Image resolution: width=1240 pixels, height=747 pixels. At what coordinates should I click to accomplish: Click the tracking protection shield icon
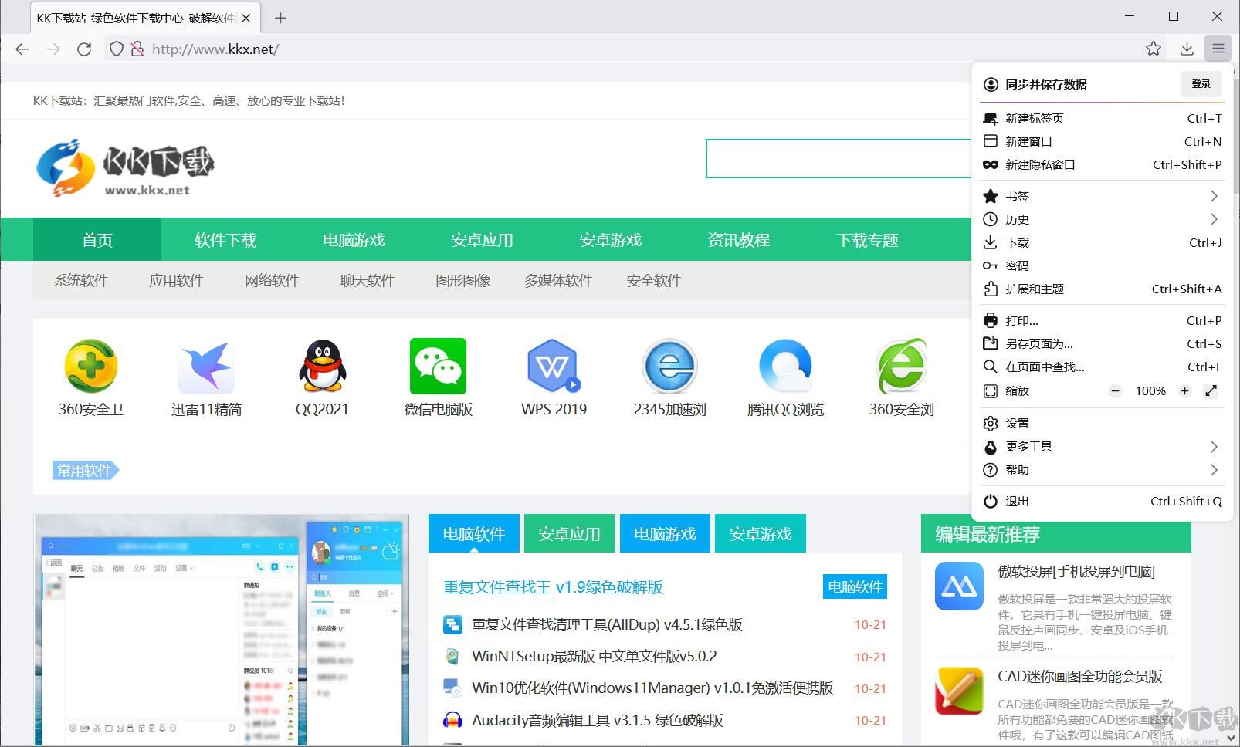point(116,49)
